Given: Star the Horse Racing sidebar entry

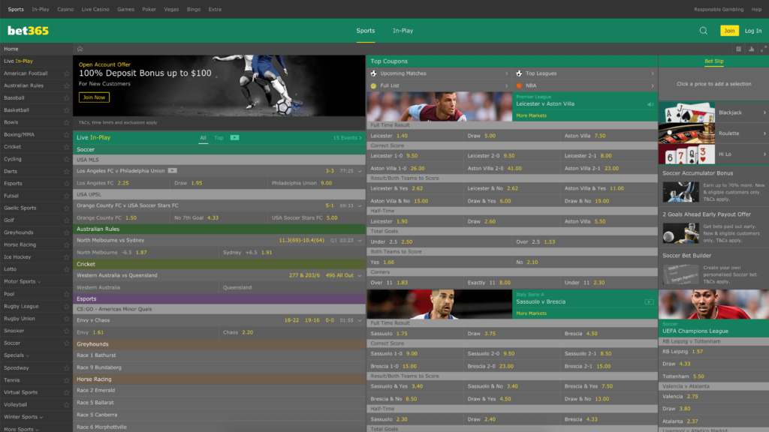Looking at the screenshot, I should point(66,245).
